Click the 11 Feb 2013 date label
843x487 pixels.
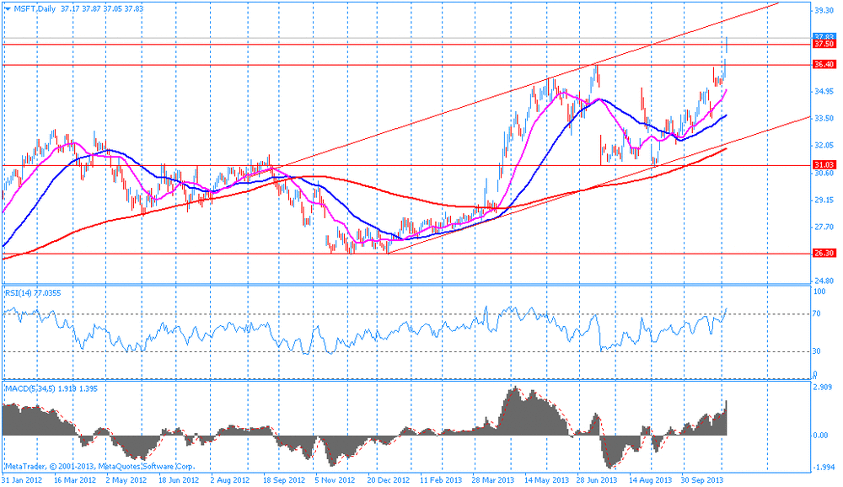coord(441,480)
